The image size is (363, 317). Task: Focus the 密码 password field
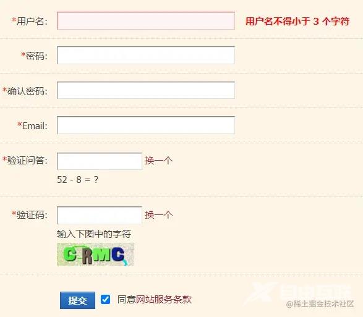coord(146,55)
